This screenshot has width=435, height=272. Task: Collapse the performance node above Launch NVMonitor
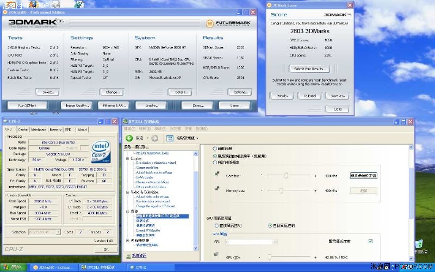click(128, 212)
